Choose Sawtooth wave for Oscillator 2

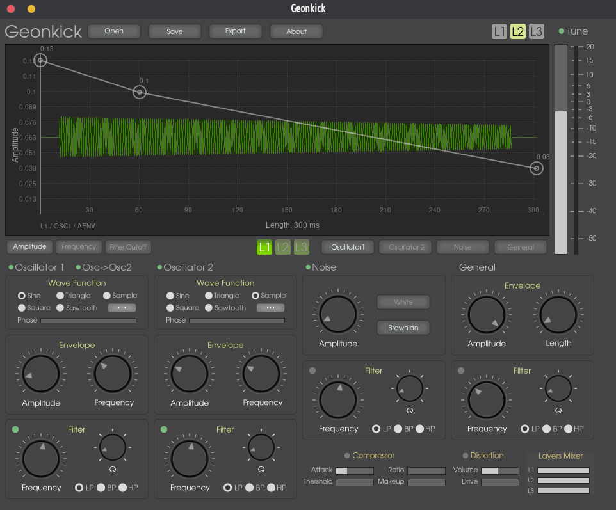[209, 308]
